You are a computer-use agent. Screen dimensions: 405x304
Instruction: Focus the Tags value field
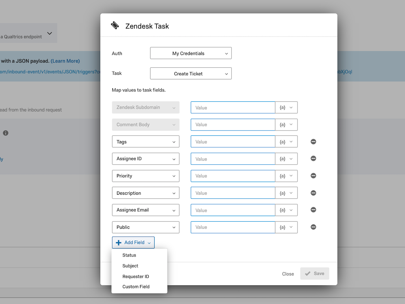(x=233, y=142)
